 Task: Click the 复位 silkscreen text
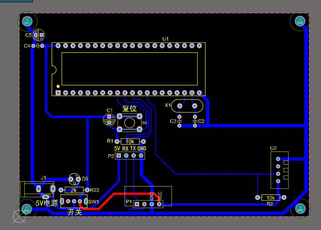coord(129,108)
